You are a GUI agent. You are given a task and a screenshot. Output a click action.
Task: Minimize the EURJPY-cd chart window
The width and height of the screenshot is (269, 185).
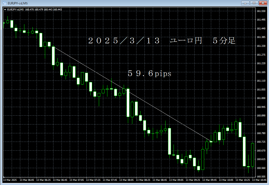[x=245, y=3]
